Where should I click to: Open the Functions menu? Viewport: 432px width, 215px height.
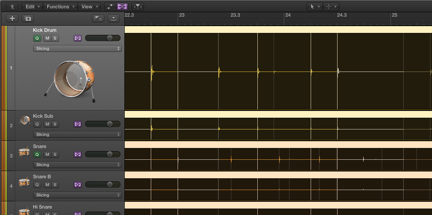(x=60, y=6)
